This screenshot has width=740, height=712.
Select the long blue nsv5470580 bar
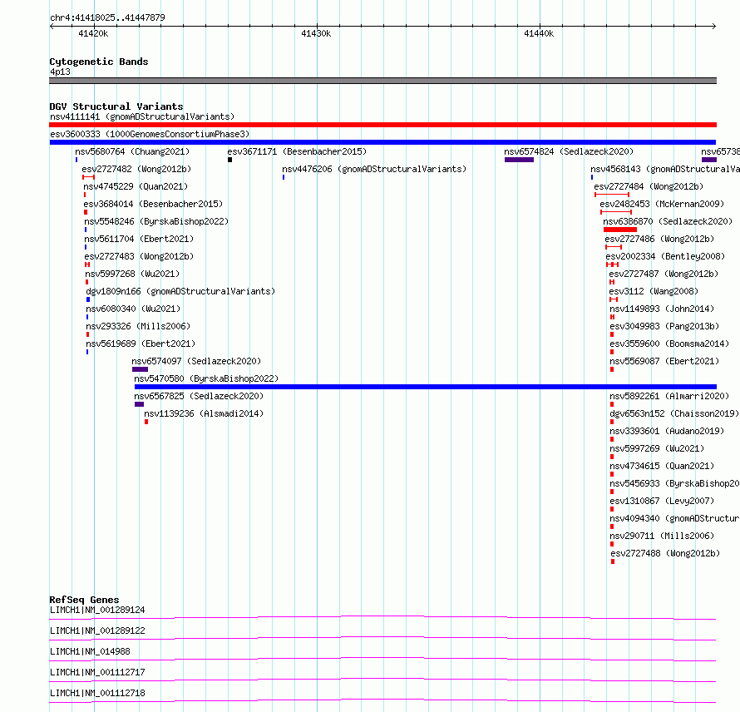click(426, 387)
